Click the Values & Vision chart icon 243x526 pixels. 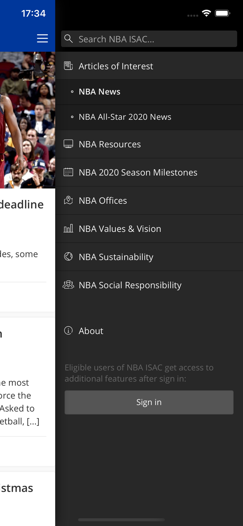[x=68, y=228]
